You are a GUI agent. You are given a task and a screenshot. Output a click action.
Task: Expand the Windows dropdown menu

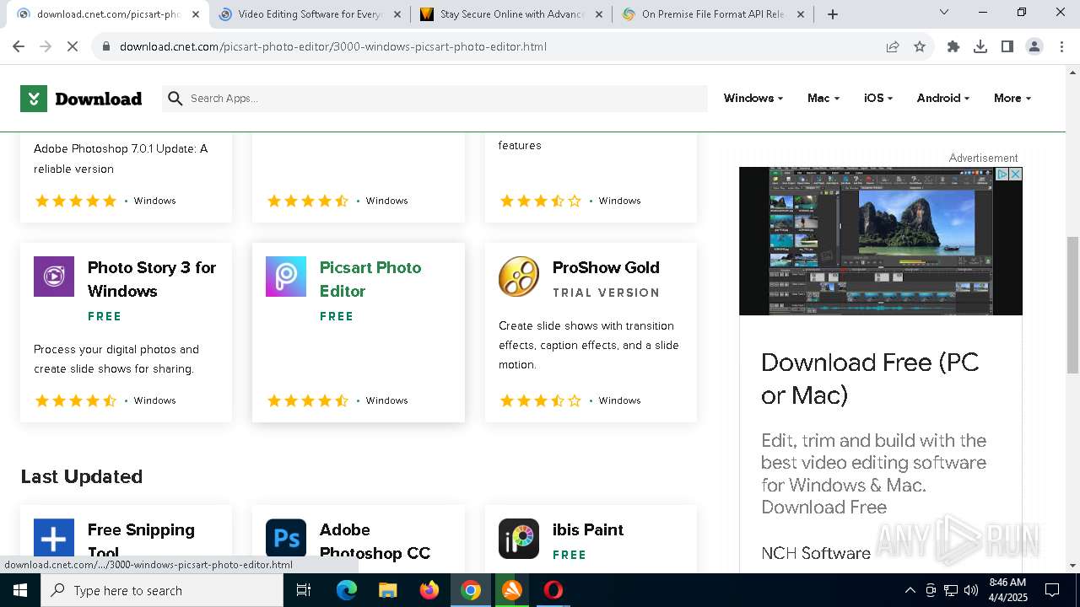753,99
